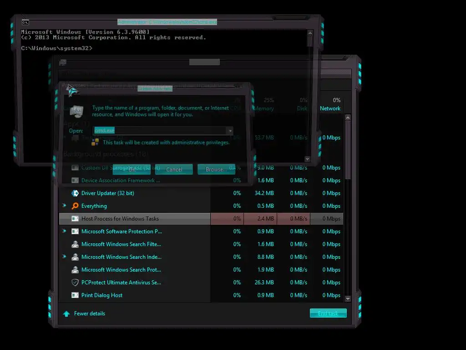Click OK in the Create new task dialog
466x350 pixels.
point(132,170)
